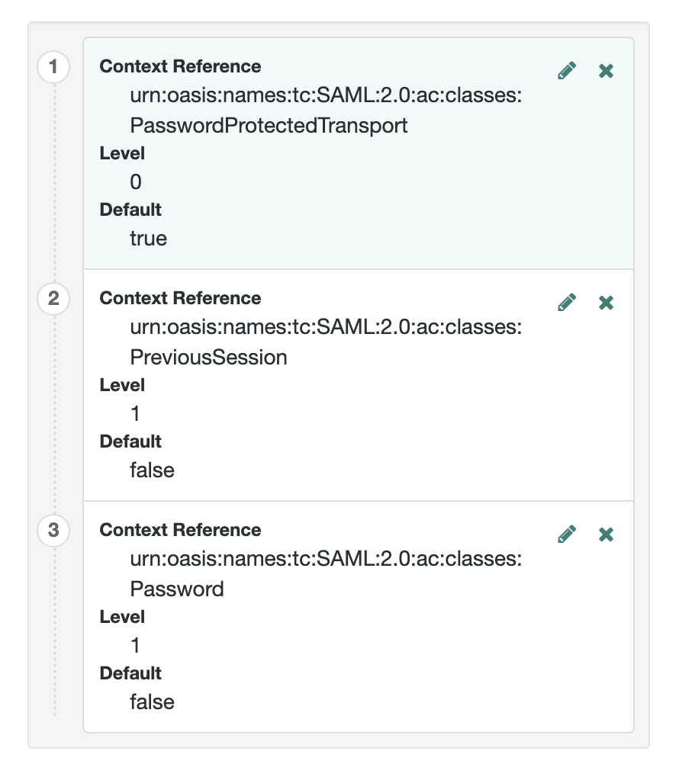The height and width of the screenshot is (764, 679).
Task: Click the X icon on the third card
Action: click(x=605, y=534)
